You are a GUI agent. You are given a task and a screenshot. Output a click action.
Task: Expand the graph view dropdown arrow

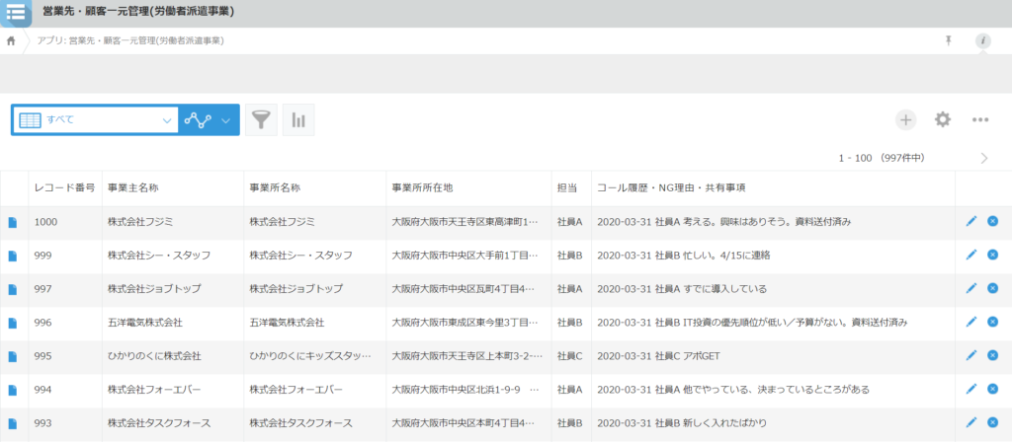(226, 120)
